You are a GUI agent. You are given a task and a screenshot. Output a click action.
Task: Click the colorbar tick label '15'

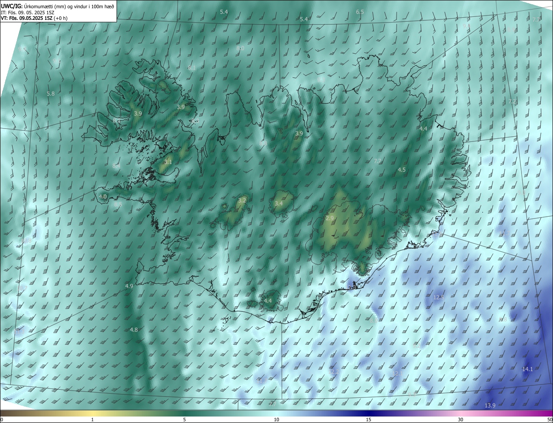[369, 420]
